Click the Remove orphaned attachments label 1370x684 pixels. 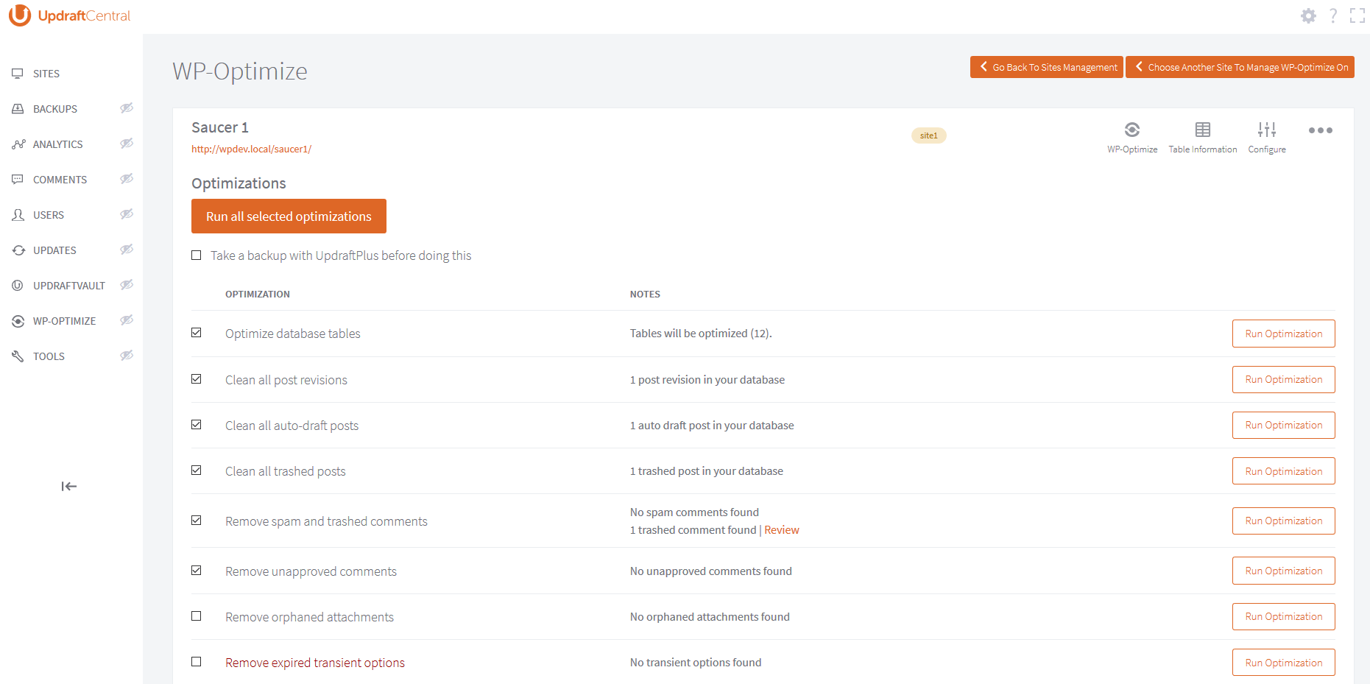[x=309, y=617]
